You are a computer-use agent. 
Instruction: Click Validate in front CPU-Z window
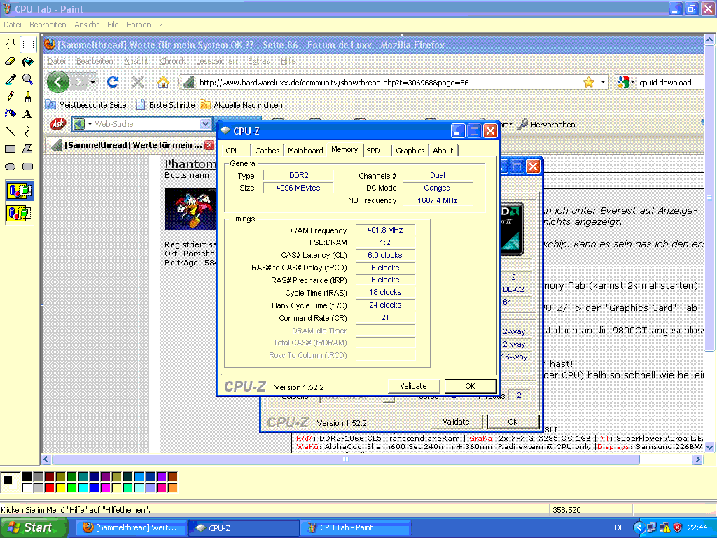[x=413, y=386]
